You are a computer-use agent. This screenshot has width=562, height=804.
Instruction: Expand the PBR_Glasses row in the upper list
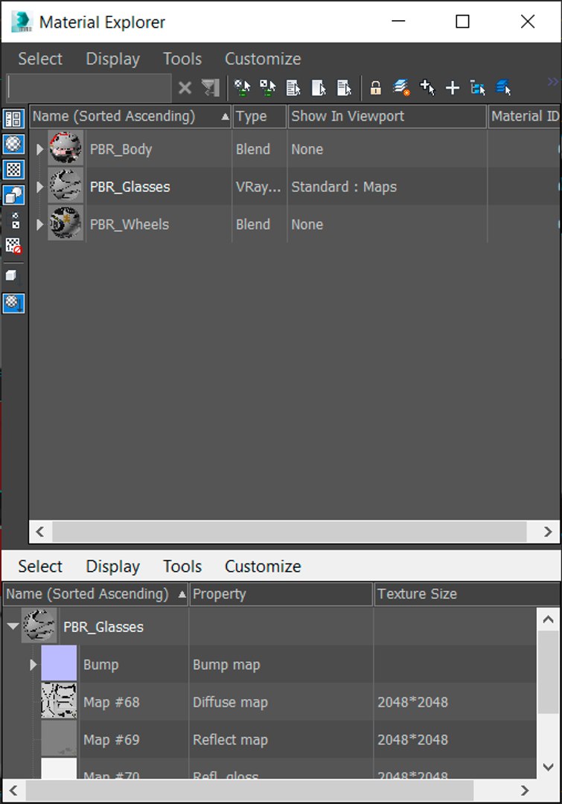pyautogui.click(x=39, y=187)
